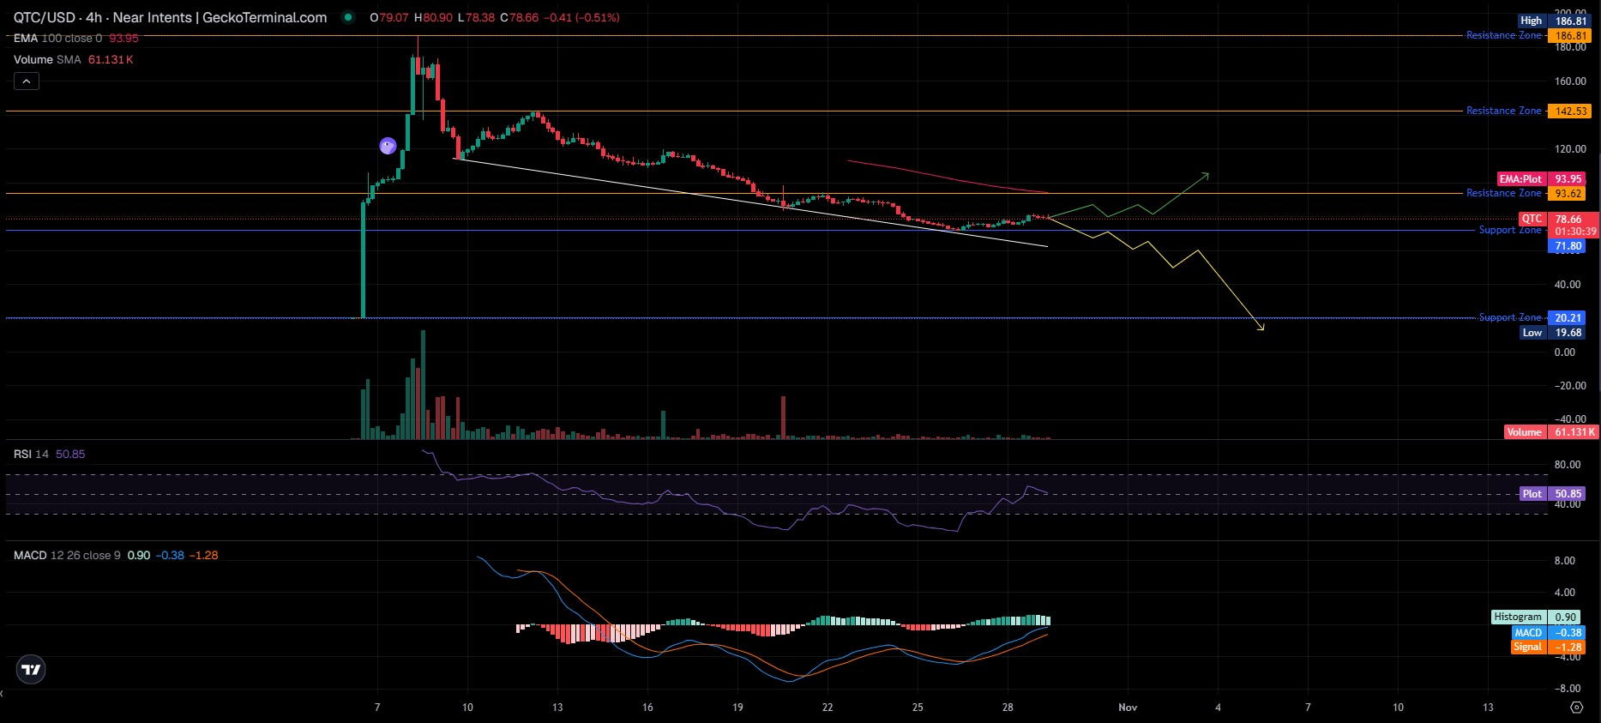1601x723 pixels.
Task: Click the MACD -0.38 axis tag
Action: pos(1549,633)
